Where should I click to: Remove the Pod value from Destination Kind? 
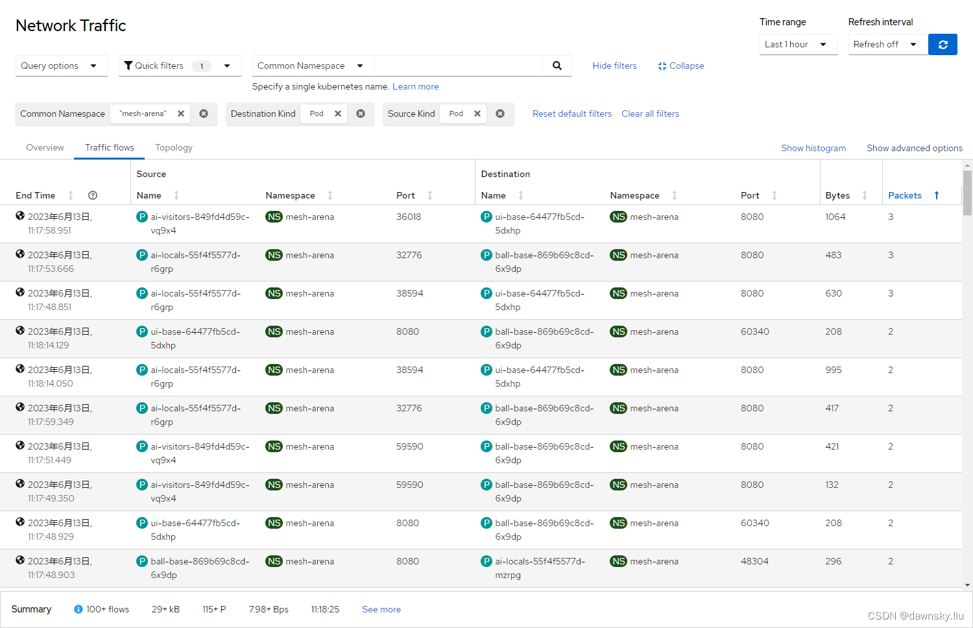[x=338, y=114]
